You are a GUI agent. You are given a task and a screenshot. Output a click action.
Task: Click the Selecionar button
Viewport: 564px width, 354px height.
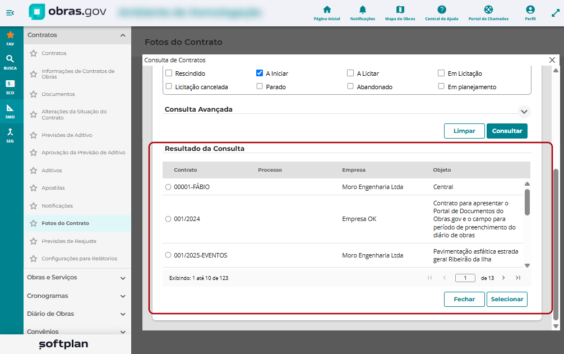[x=507, y=300]
